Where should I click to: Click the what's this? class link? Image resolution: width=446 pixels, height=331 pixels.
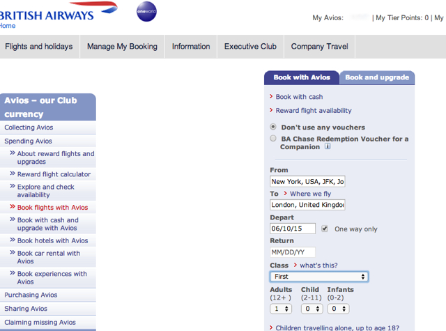[318, 265]
